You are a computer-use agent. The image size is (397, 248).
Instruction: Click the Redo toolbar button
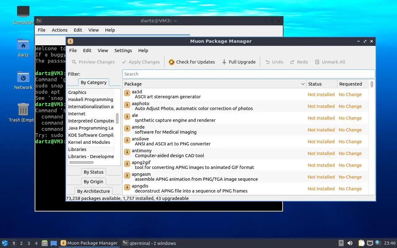click(x=299, y=62)
